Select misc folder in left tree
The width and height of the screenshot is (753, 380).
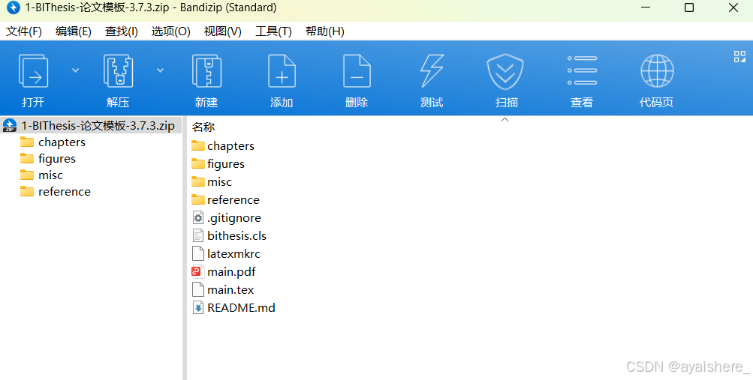(42, 175)
